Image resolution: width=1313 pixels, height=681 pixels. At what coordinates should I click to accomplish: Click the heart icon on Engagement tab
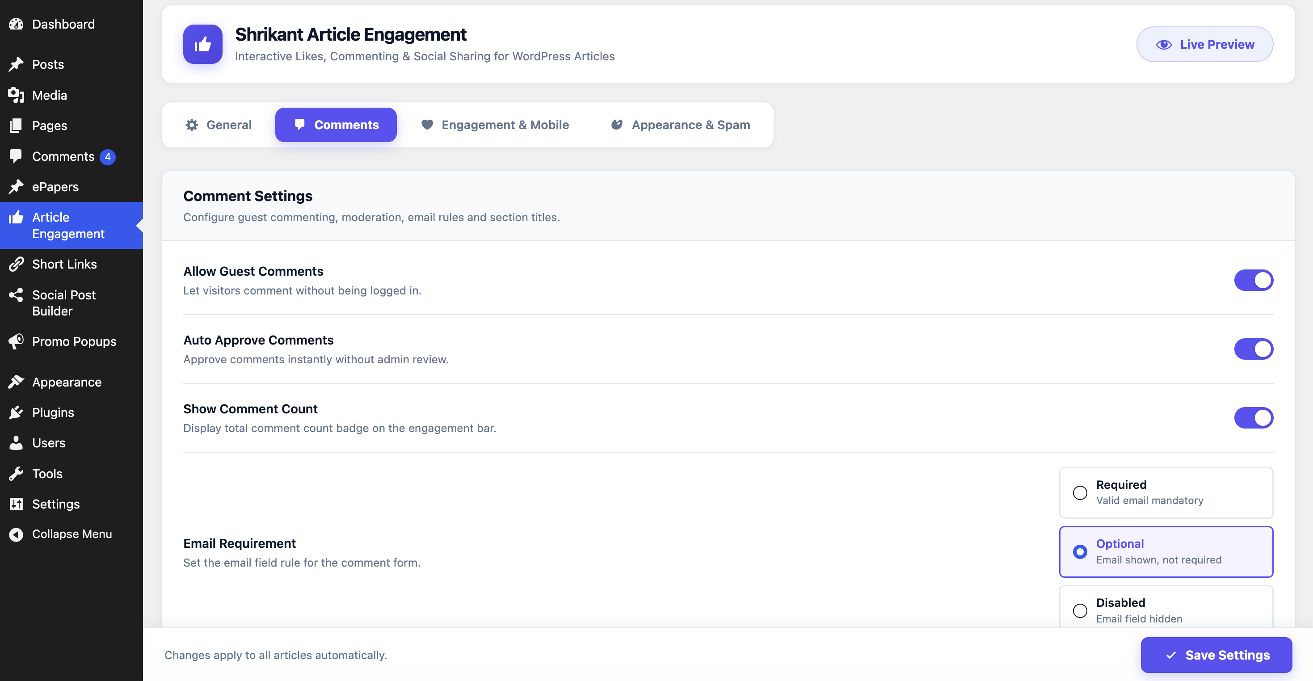(x=427, y=125)
